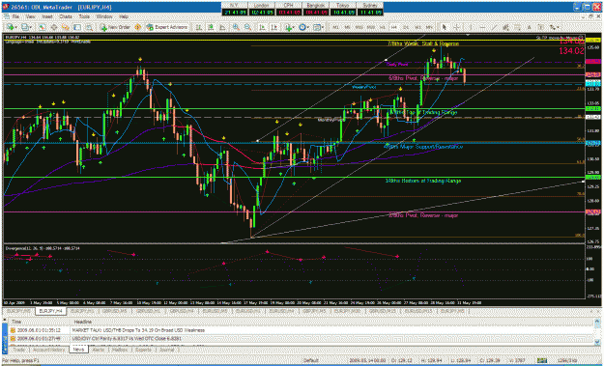Expand the Indicators dropdown arrow
The height and width of the screenshot is (366, 604).
(x=294, y=27)
